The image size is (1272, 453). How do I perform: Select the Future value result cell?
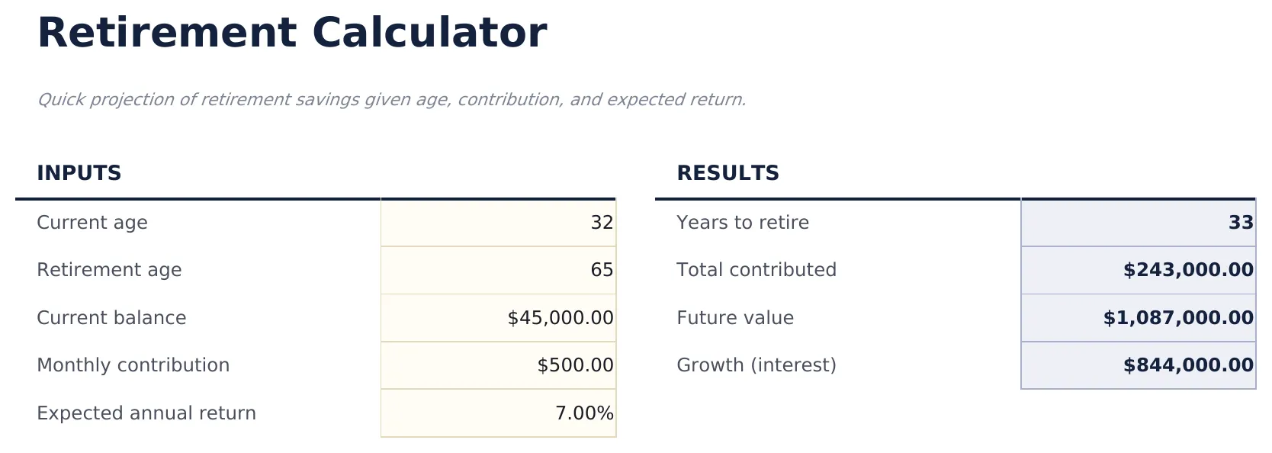(1138, 318)
